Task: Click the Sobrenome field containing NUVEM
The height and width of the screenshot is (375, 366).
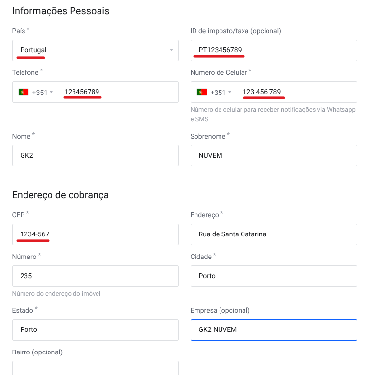Action: [x=273, y=156]
